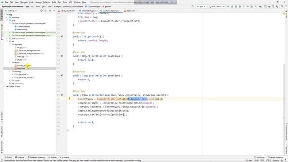288x162 pixels.
Task: Expand the values folder
Action: pyautogui.click(x=10, y=80)
